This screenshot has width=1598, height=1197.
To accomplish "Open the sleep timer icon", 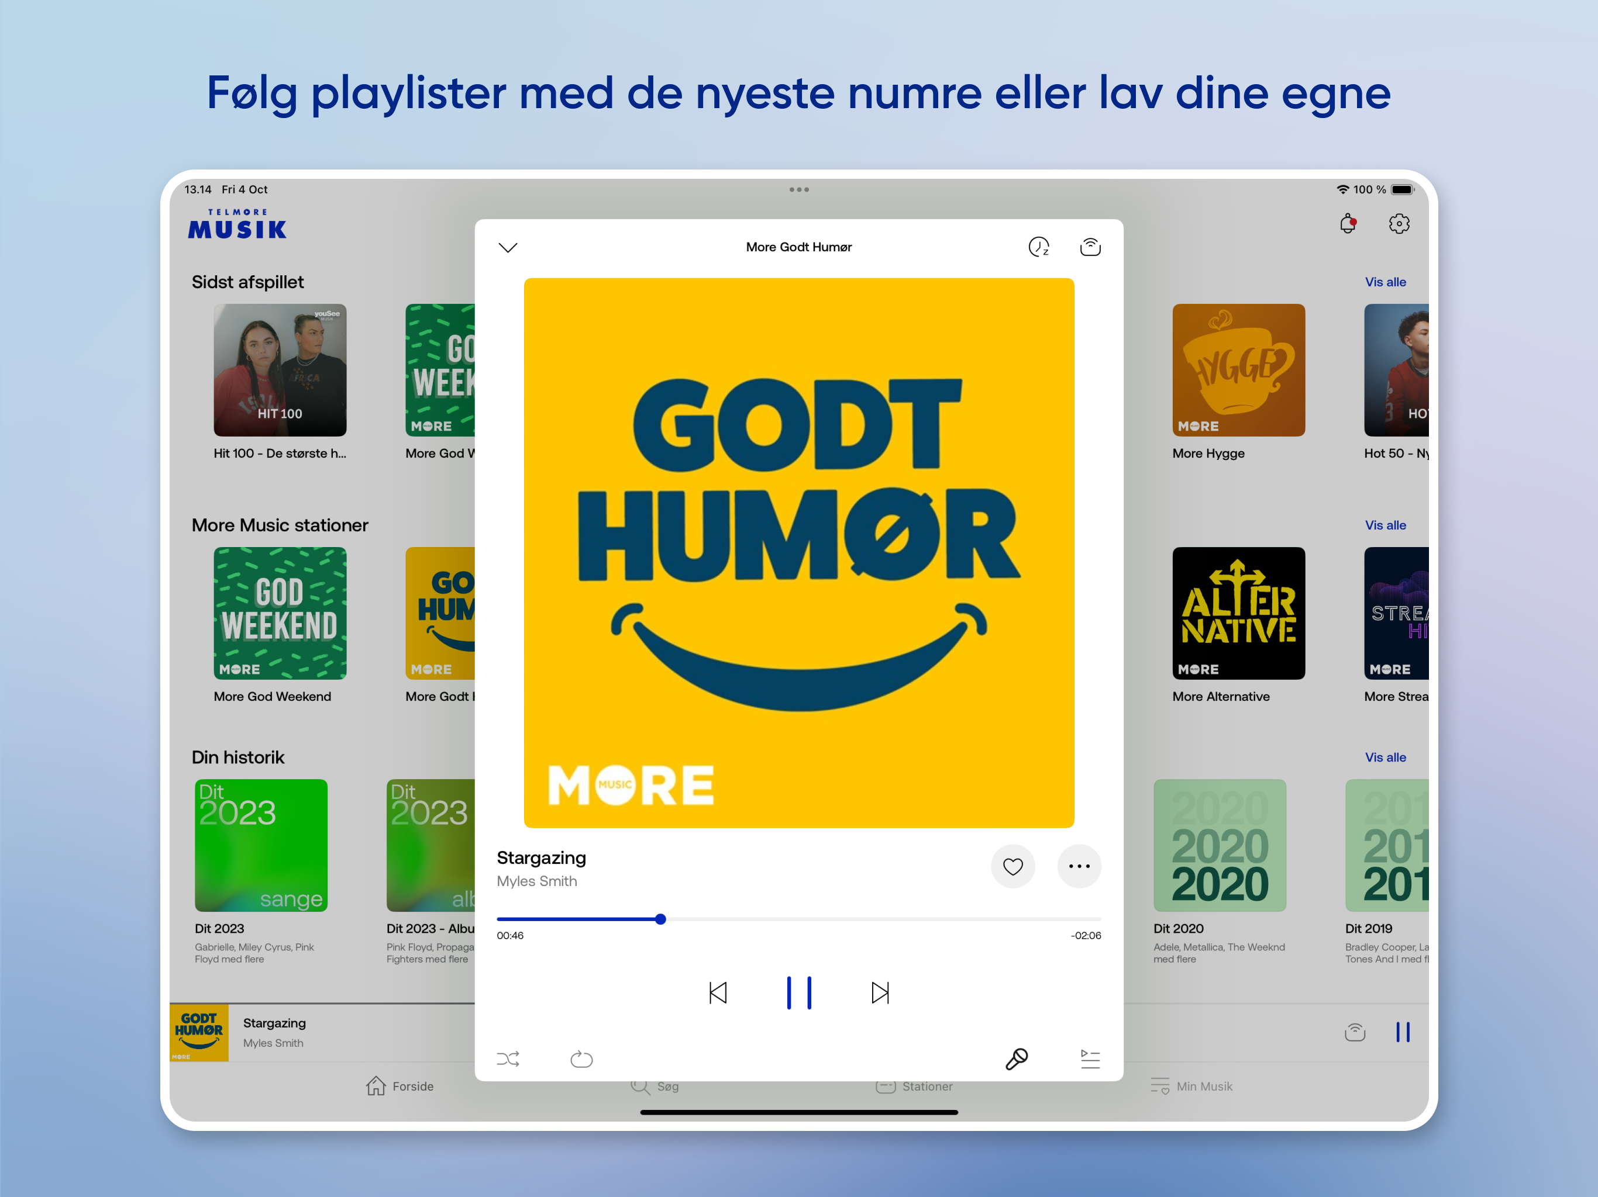I will tap(1038, 247).
